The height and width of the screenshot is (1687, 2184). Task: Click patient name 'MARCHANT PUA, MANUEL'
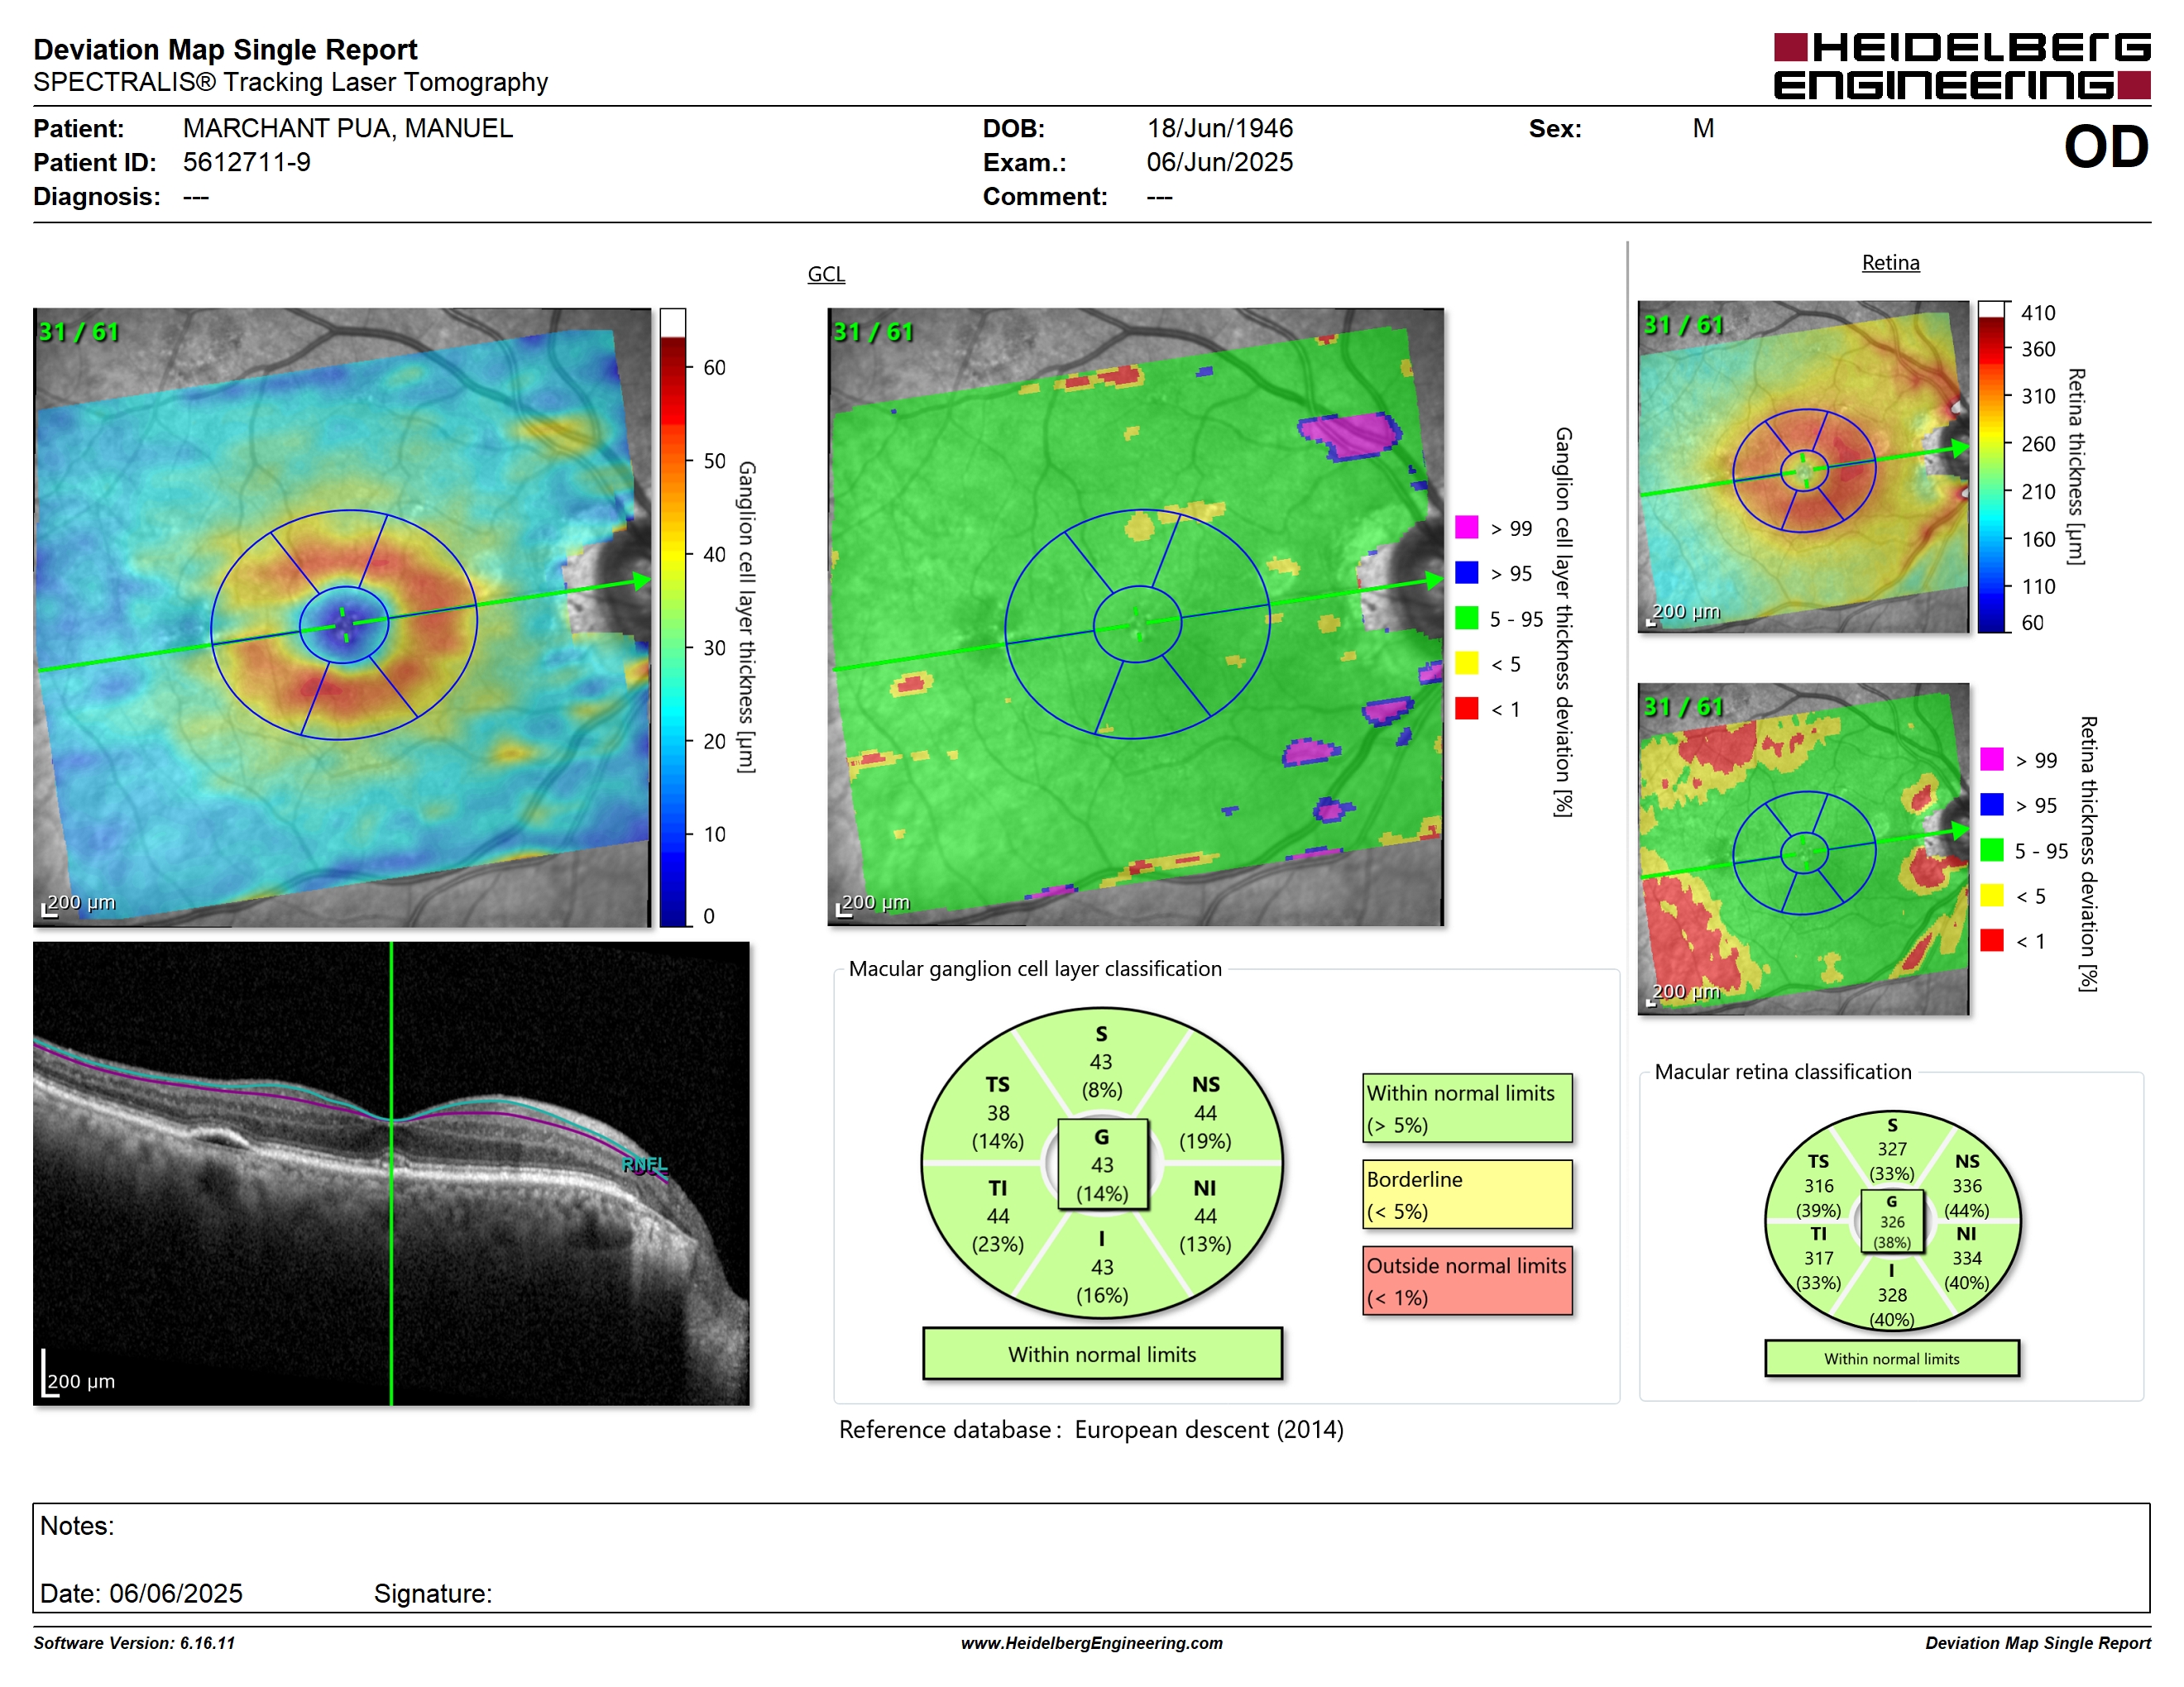(x=347, y=129)
